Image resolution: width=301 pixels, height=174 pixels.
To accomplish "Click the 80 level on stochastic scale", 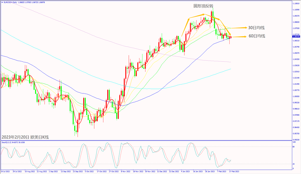I will 294,147.
